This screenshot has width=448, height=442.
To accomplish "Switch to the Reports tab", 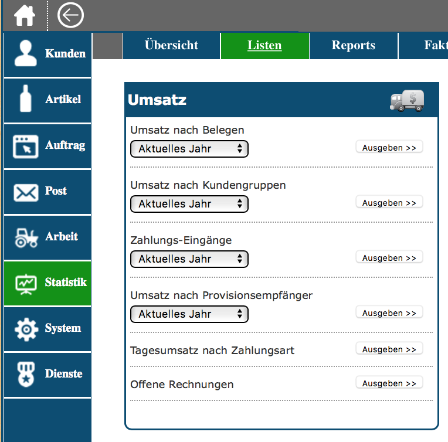I will (353, 46).
